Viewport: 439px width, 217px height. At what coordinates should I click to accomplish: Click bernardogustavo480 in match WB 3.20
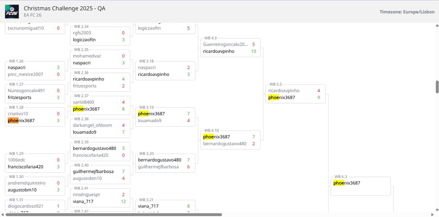point(160,160)
